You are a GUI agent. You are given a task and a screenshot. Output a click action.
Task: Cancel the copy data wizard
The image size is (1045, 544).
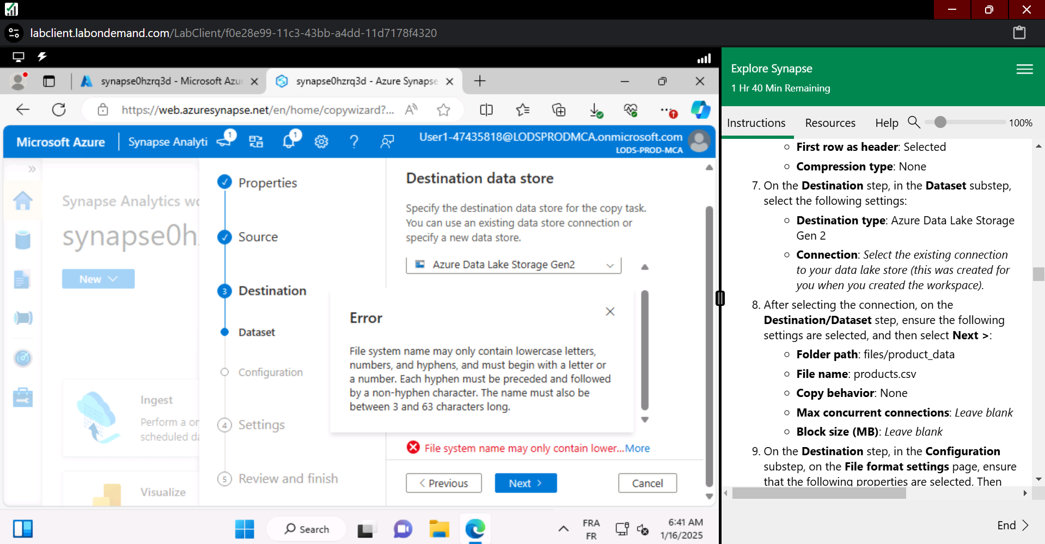tap(647, 483)
